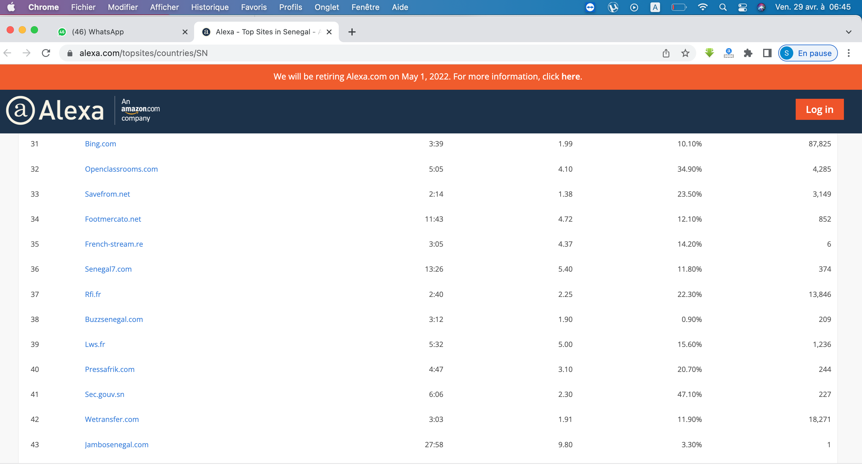
Task: Expand the tab search dropdown
Action: tap(848, 32)
